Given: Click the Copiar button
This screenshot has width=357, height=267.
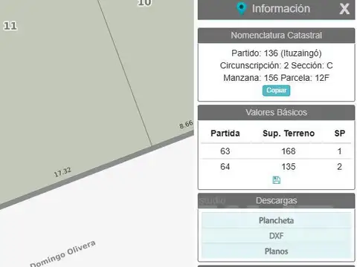Looking at the screenshot, I should (276, 90).
